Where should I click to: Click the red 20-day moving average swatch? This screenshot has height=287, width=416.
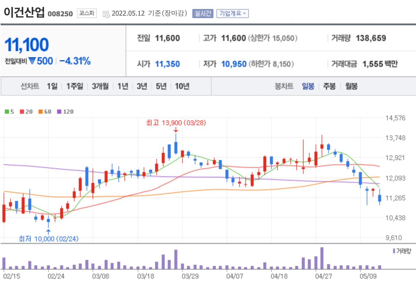(22, 112)
